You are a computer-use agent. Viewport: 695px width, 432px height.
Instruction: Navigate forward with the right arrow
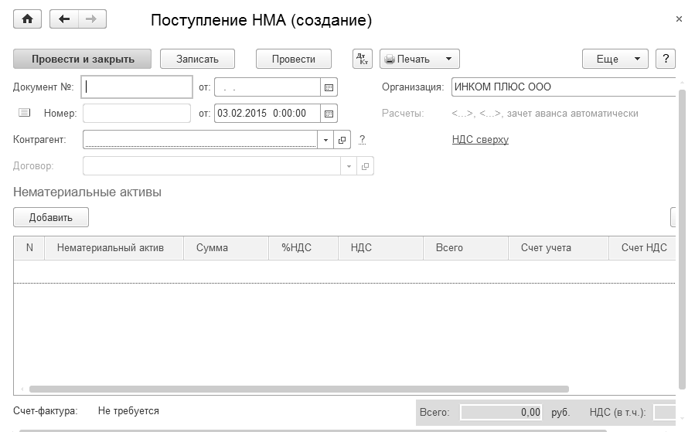pyautogui.click(x=92, y=19)
